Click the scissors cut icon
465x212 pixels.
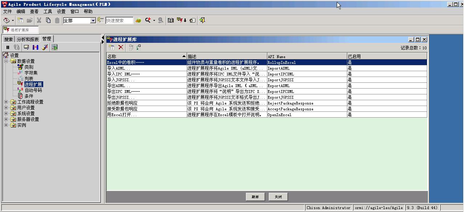click(39, 20)
